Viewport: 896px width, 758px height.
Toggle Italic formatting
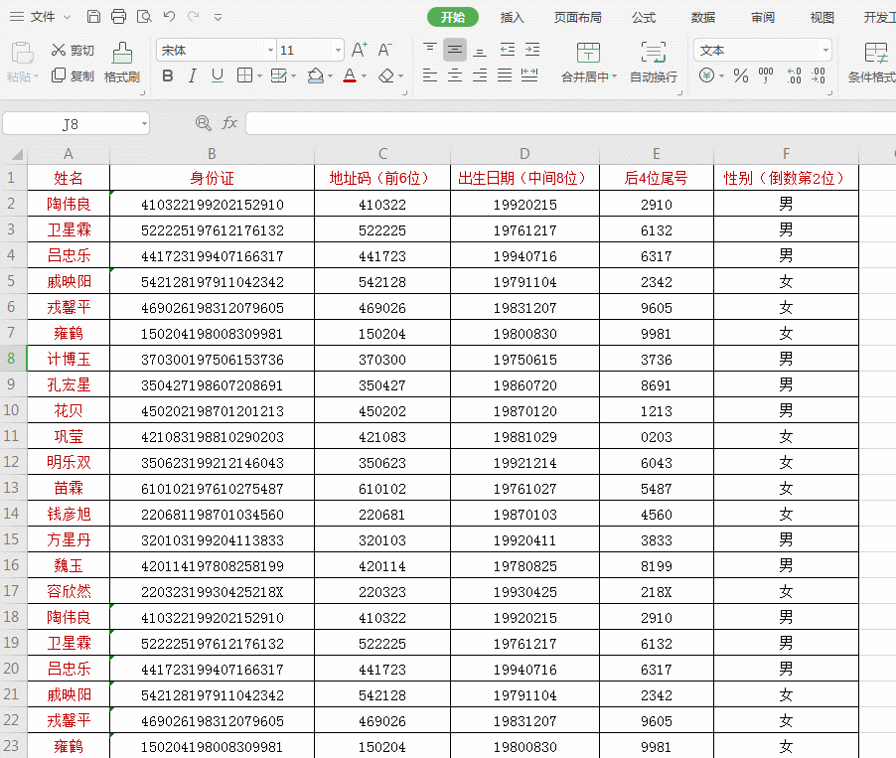(193, 76)
